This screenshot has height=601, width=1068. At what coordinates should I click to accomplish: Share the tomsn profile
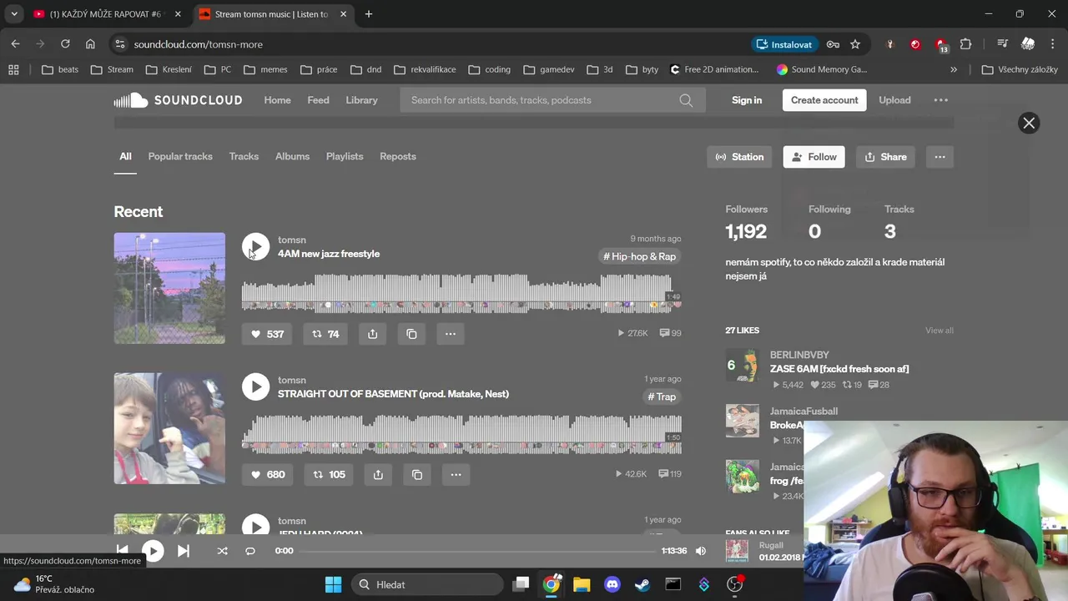(x=885, y=157)
